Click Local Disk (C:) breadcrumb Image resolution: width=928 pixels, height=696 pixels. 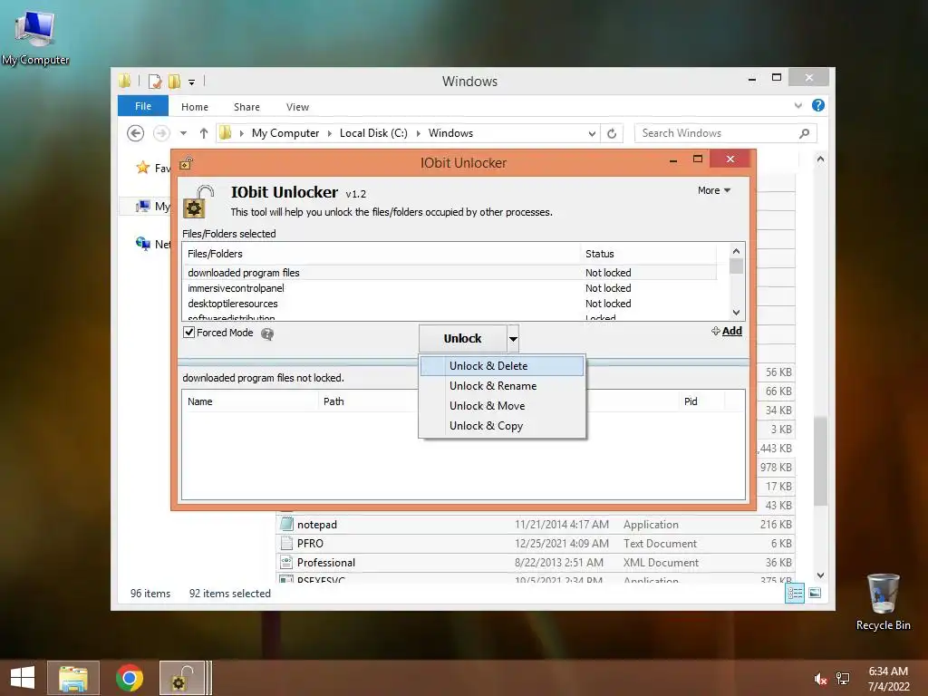373,133
